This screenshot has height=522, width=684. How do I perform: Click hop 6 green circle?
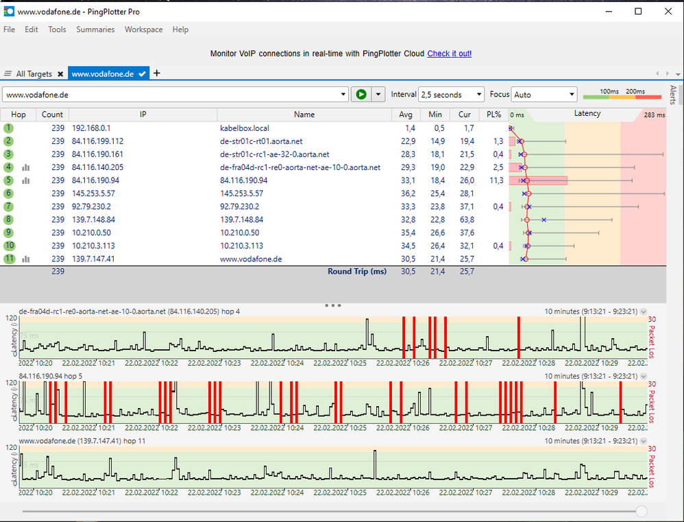coord(8,193)
